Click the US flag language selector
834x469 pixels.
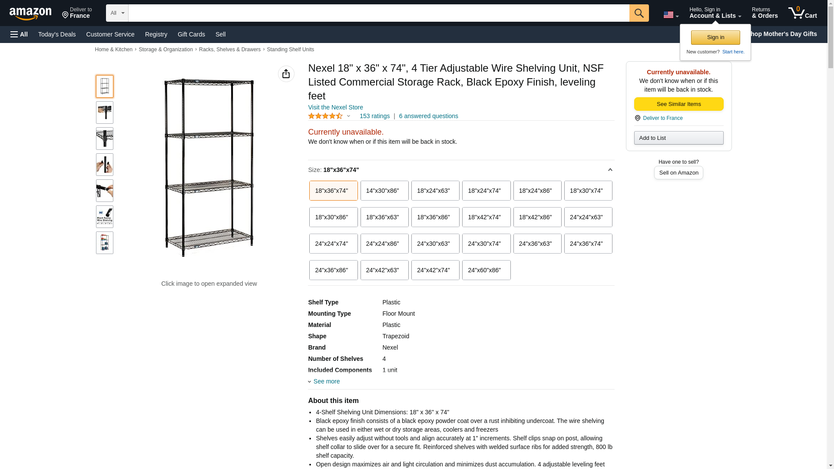tap(671, 15)
